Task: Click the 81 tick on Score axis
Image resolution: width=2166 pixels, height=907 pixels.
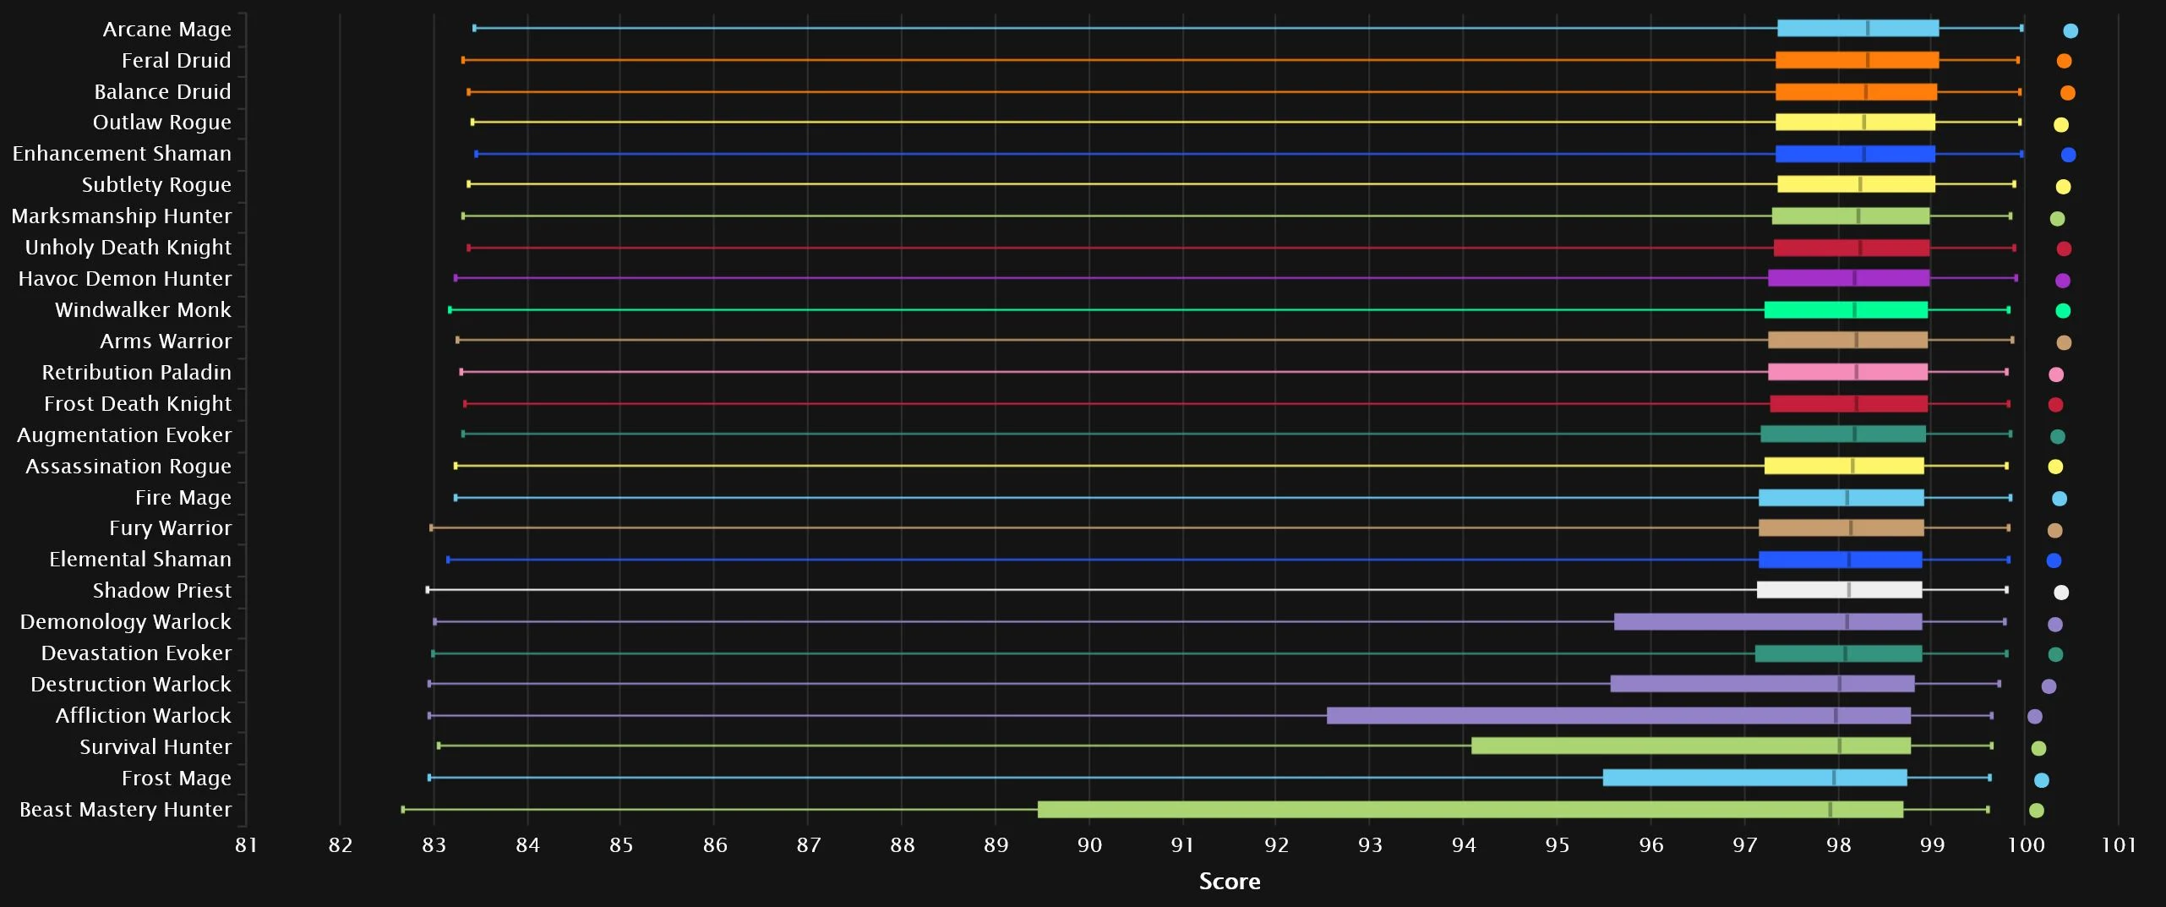Action: pos(246,845)
